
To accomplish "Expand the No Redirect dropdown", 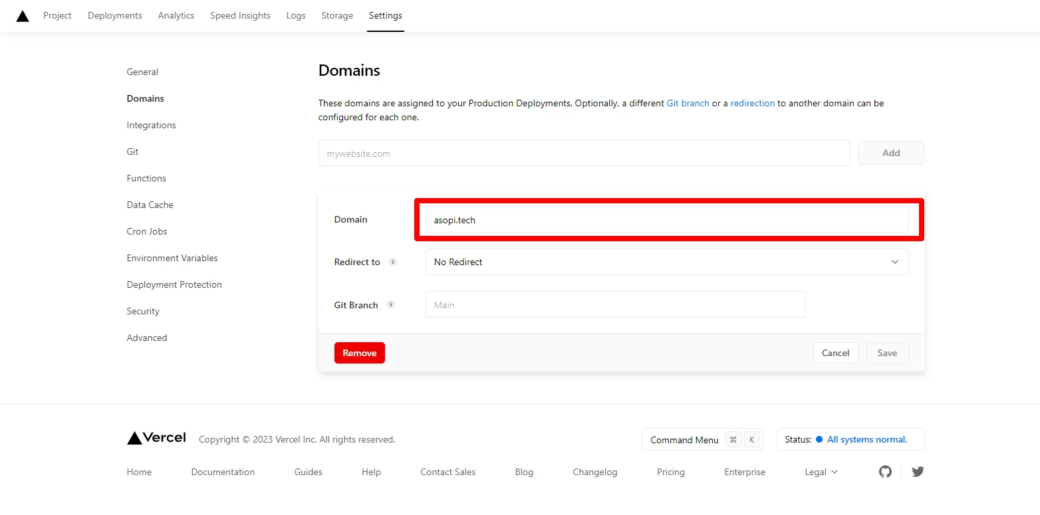I will tap(666, 262).
